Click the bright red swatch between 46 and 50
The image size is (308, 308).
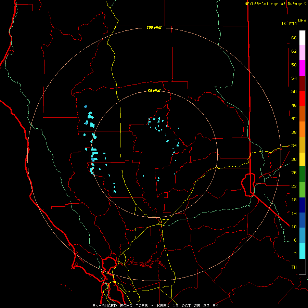(302, 99)
